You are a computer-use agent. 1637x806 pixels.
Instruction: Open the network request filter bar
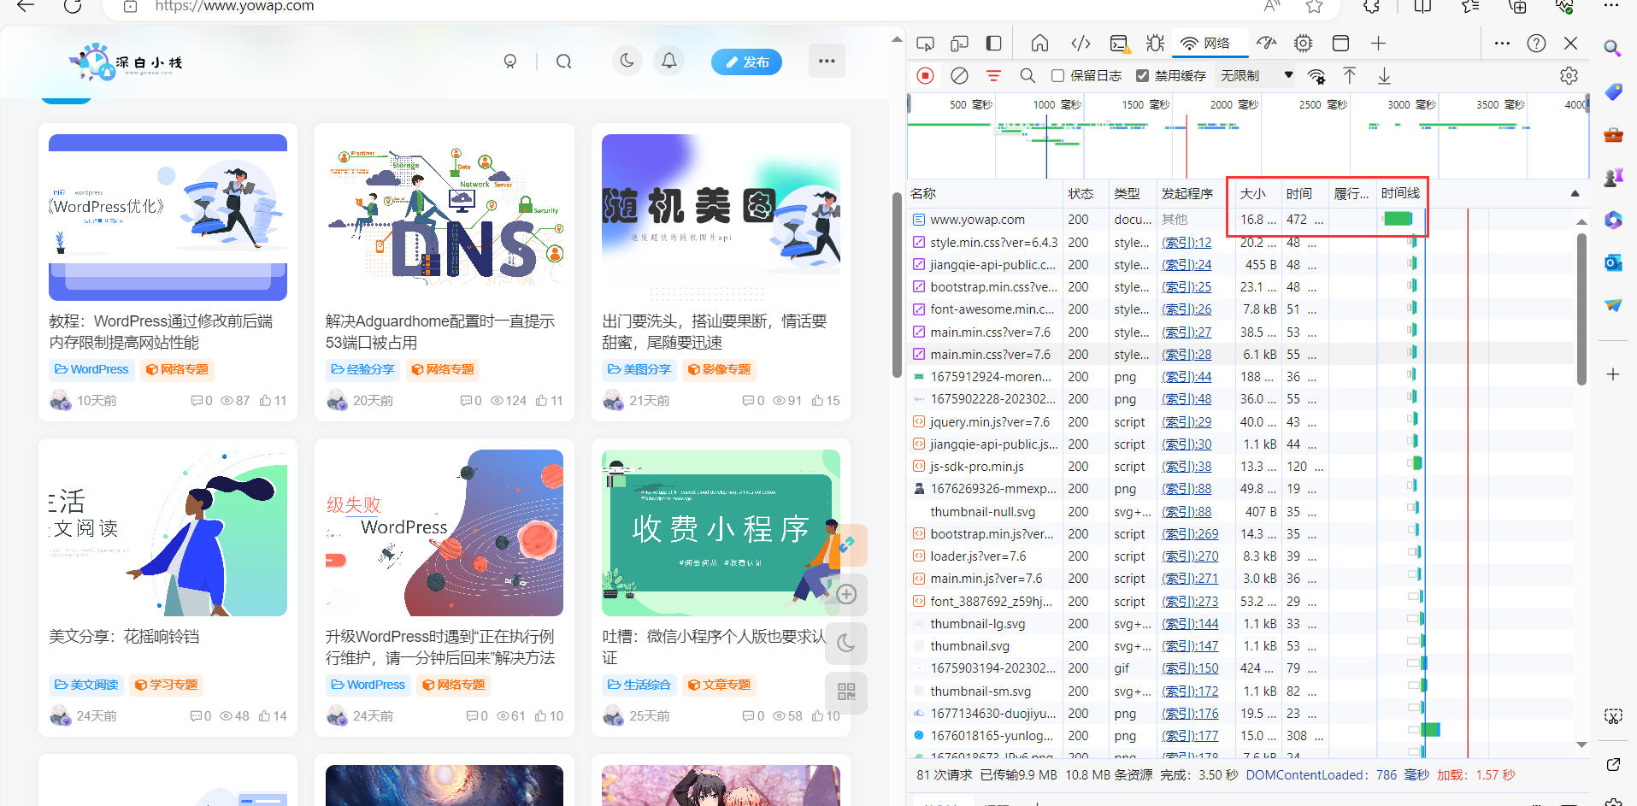click(992, 75)
